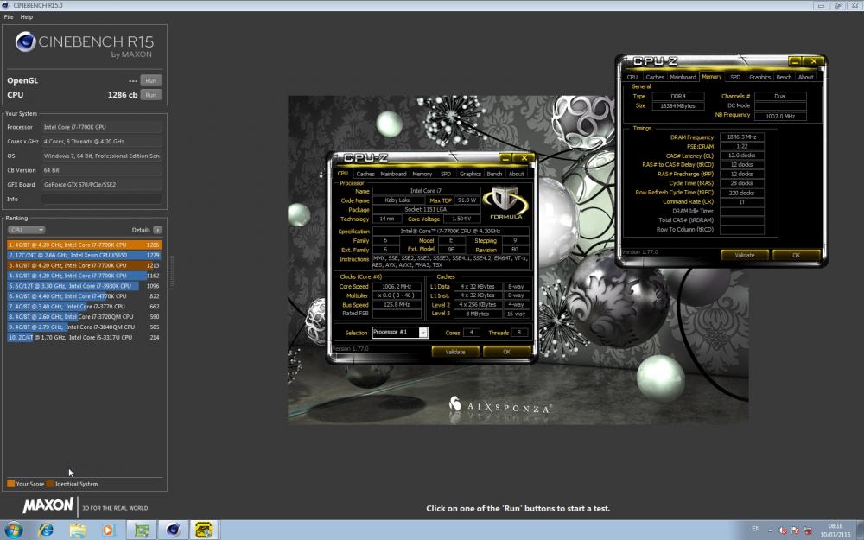Click the OC Formula logo in CPU-Z
The width and height of the screenshot is (864, 540).
[505, 203]
